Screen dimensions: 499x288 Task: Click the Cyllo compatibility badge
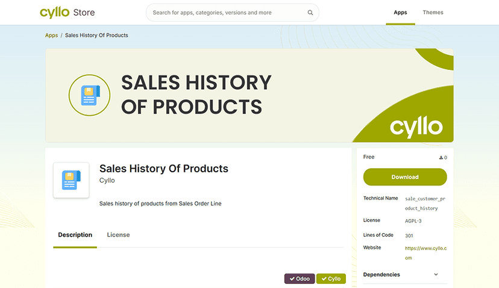(x=331, y=279)
